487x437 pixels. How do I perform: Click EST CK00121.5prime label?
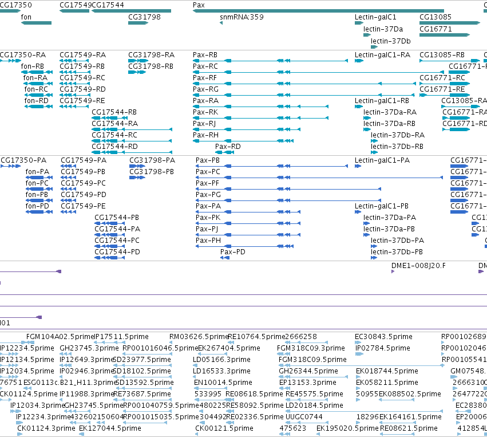tap(224, 428)
